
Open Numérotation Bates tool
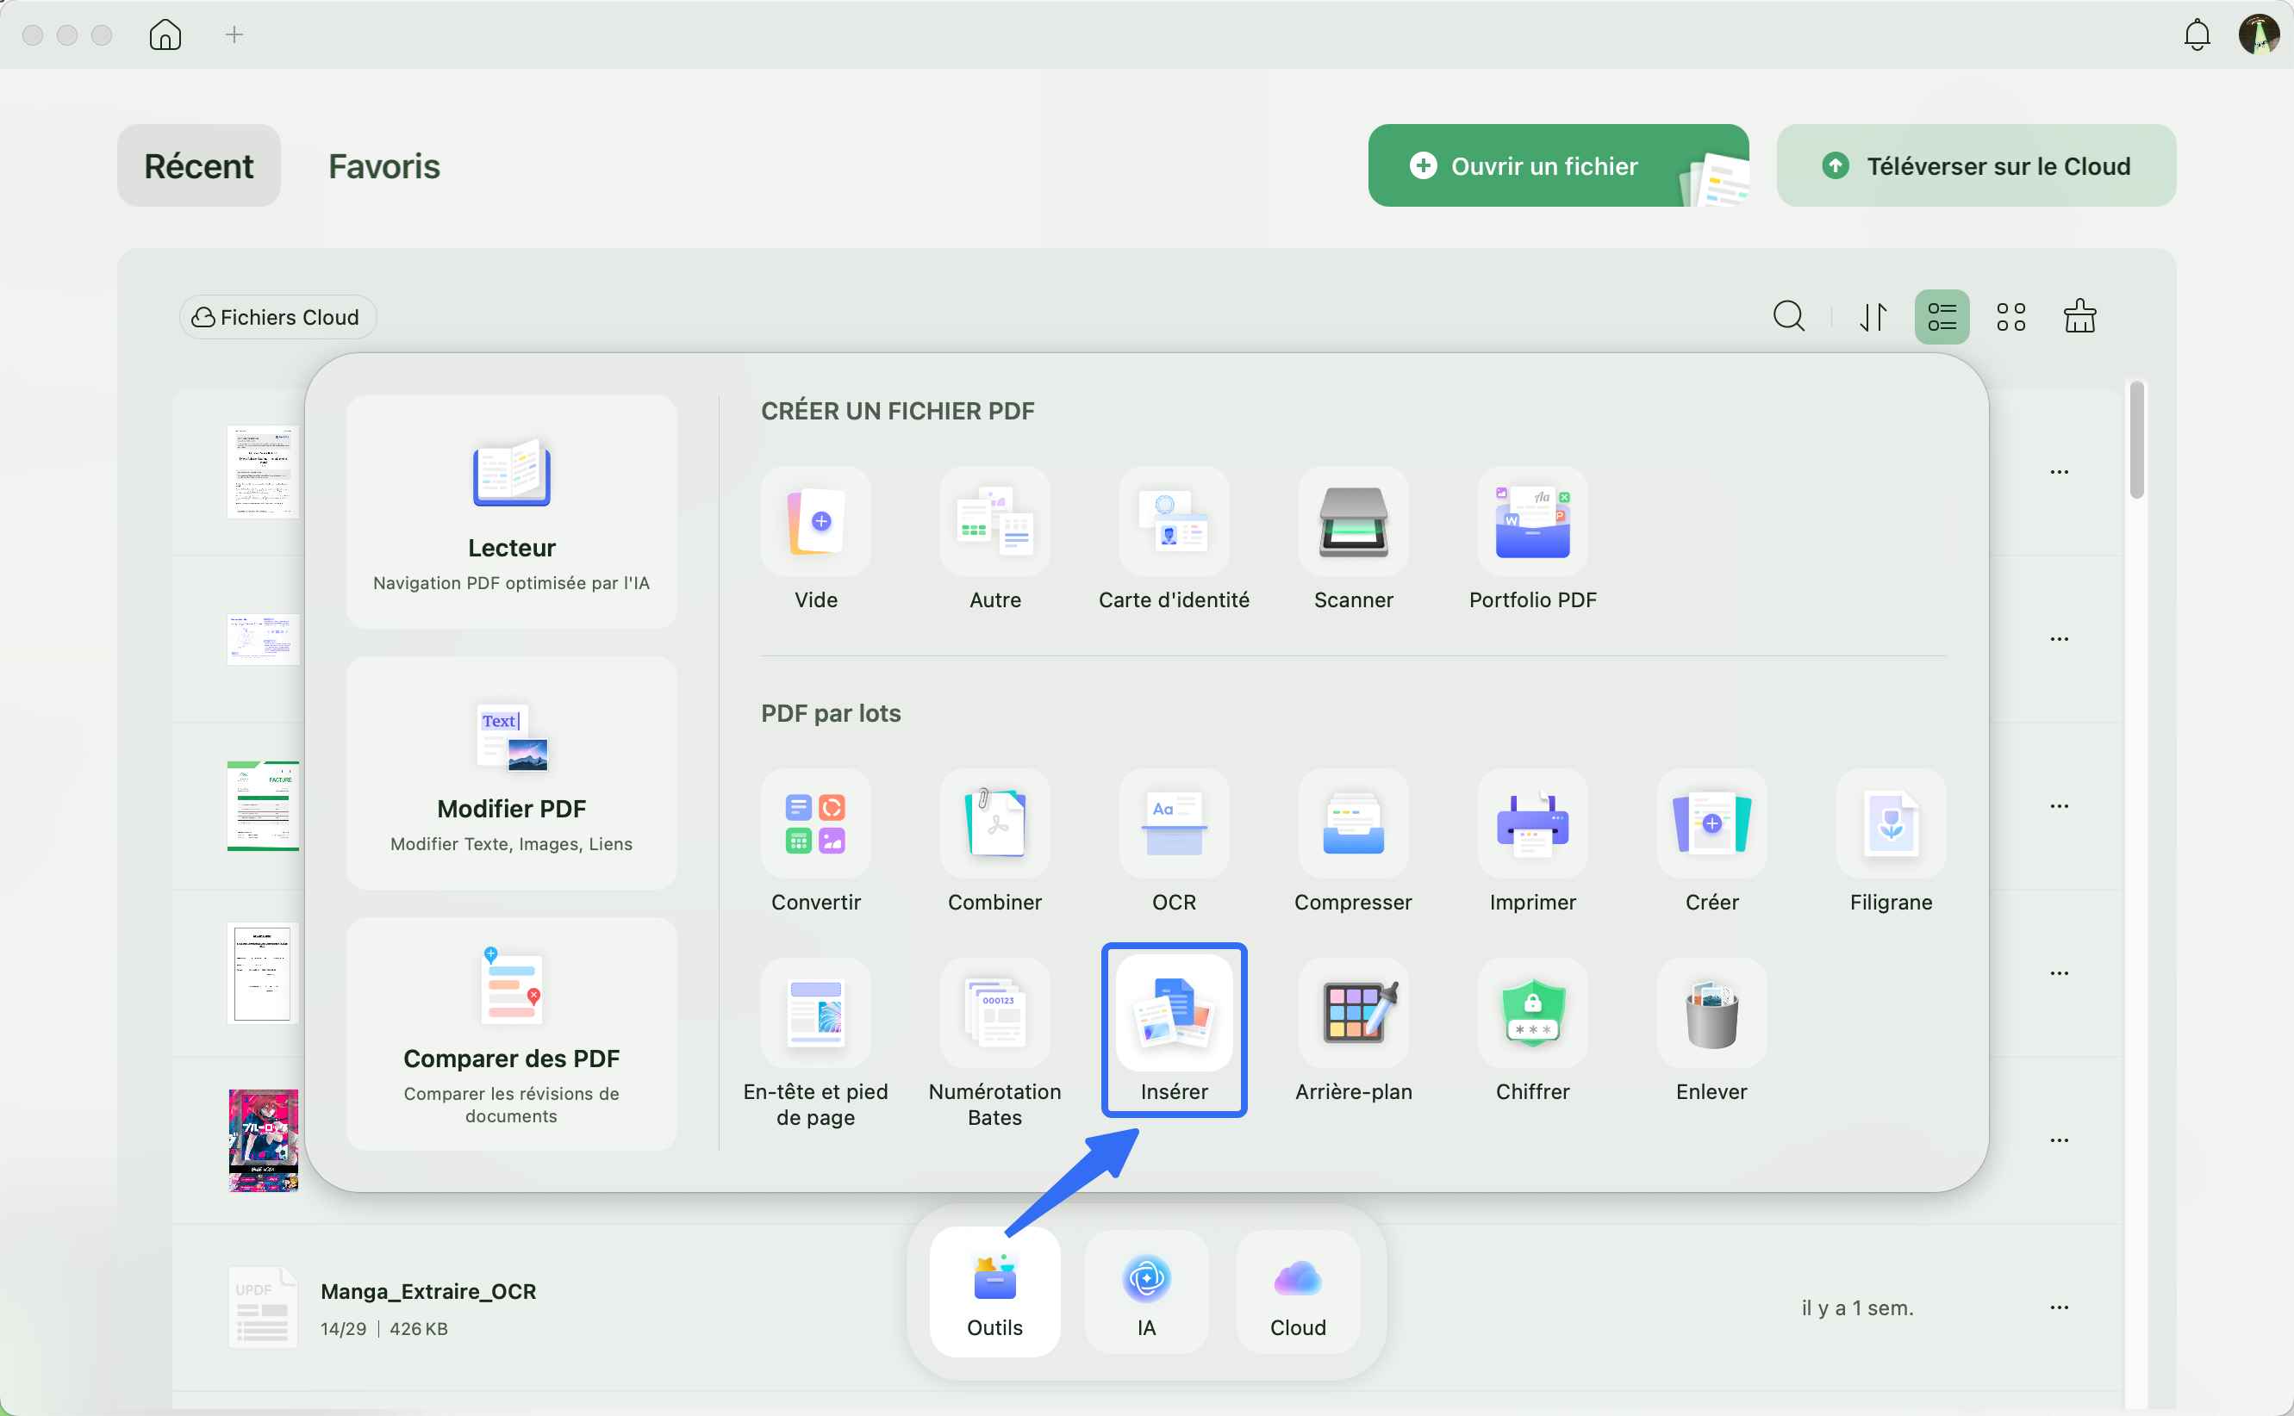click(x=994, y=1013)
